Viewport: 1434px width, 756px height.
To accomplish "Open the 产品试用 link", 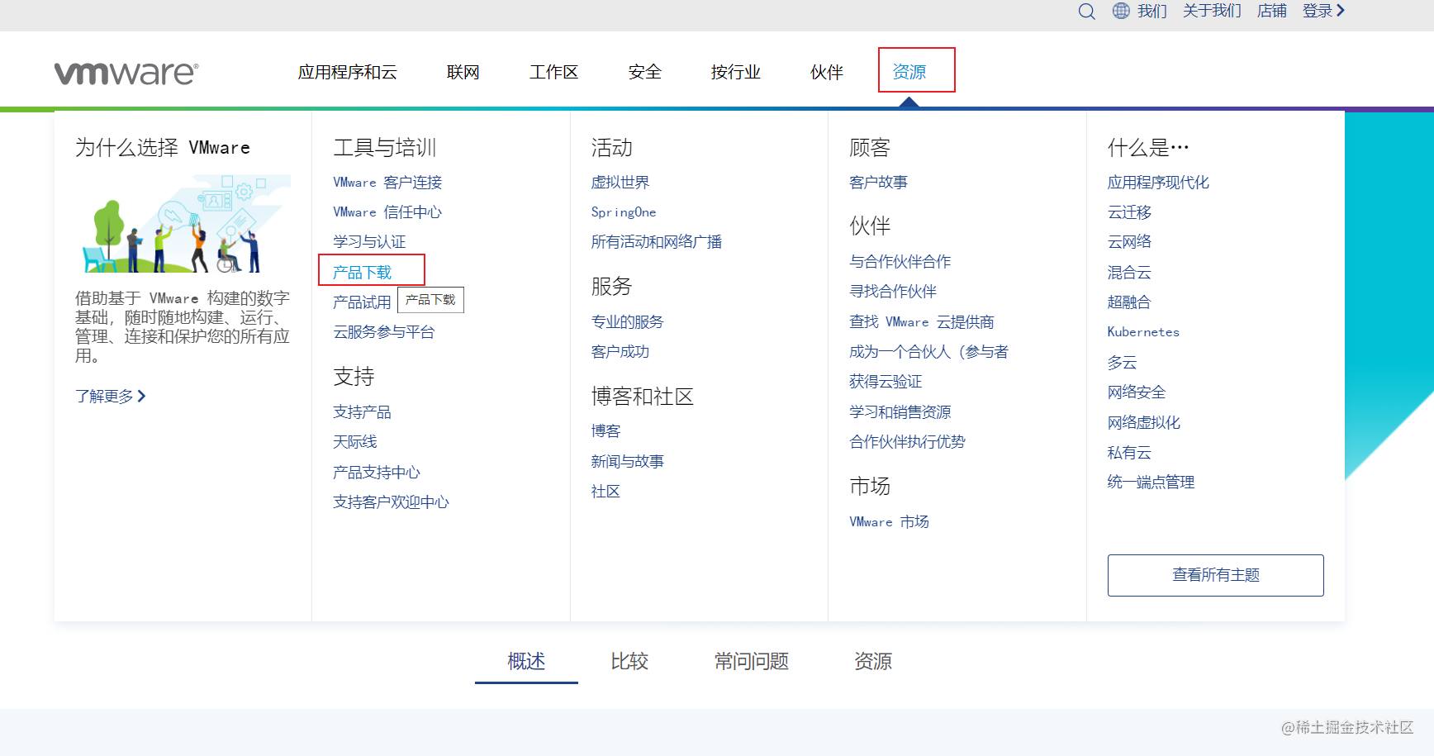I will pyautogui.click(x=362, y=302).
